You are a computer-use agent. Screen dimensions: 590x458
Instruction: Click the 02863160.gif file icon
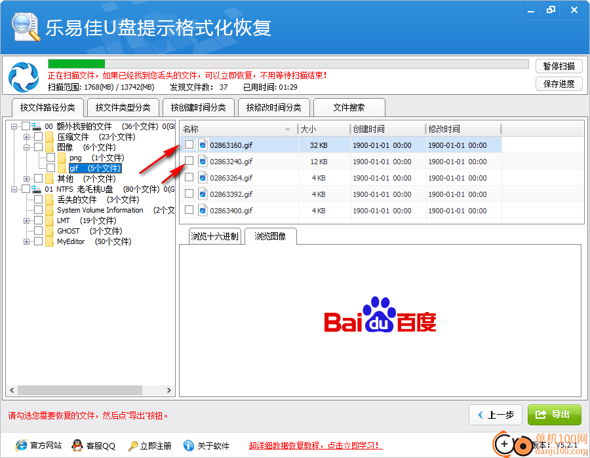[203, 145]
